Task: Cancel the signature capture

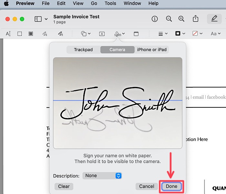Action: [x=147, y=186]
